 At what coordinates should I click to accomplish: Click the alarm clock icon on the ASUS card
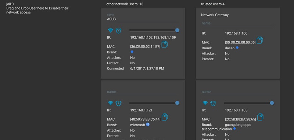(x=118, y=31)
